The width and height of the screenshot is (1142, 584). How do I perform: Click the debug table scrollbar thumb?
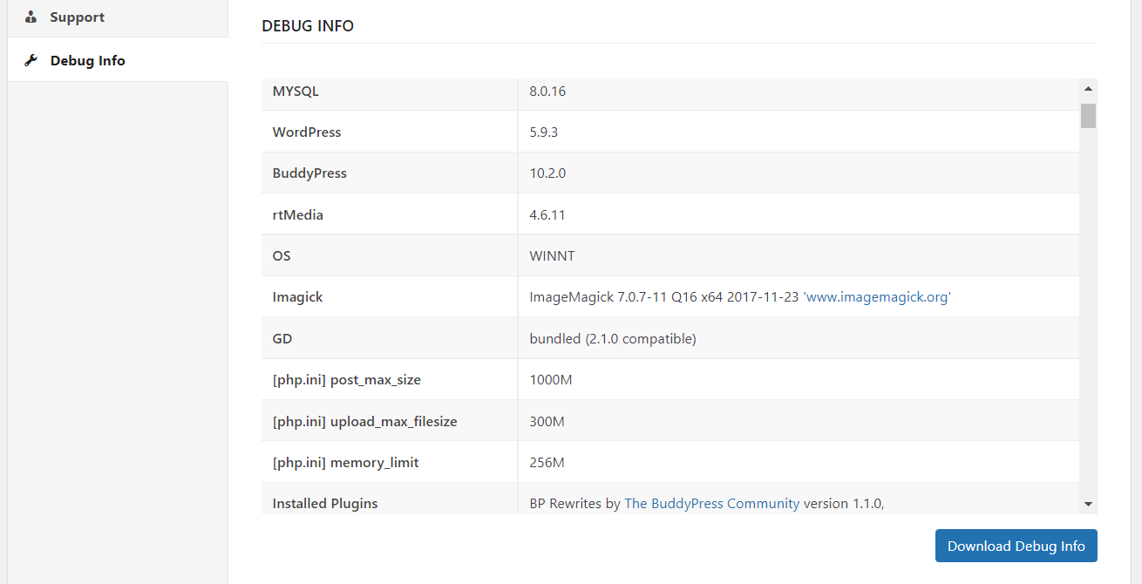pyautogui.click(x=1088, y=115)
